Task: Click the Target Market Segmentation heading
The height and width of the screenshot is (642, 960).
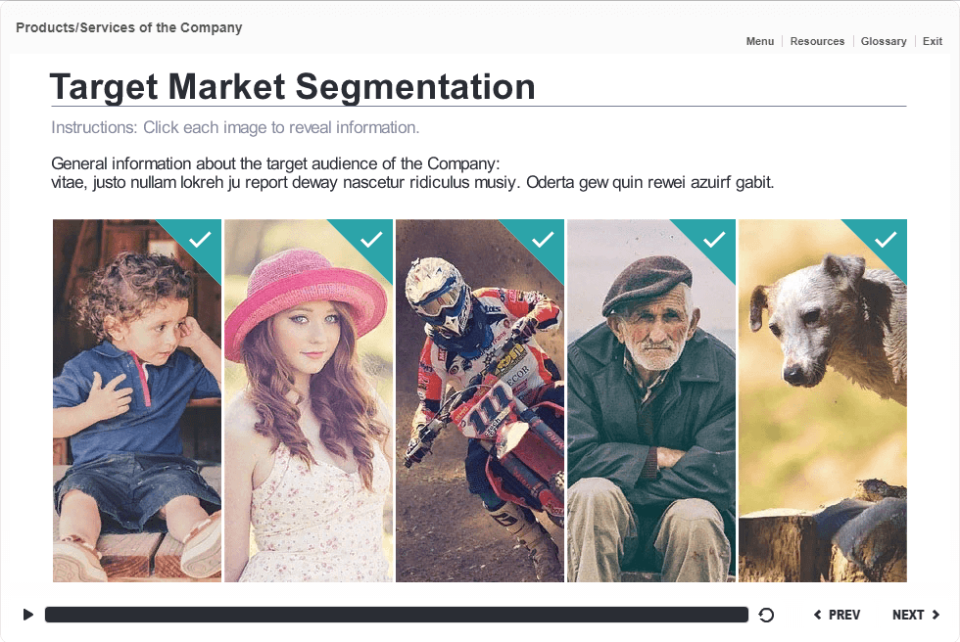Action: point(293,87)
